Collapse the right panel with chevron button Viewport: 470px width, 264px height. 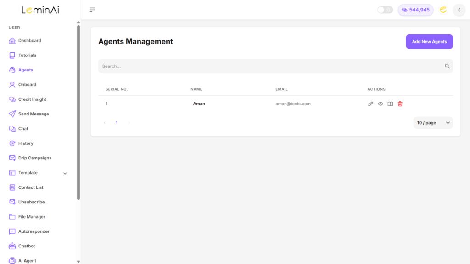(x=459, y=10)
